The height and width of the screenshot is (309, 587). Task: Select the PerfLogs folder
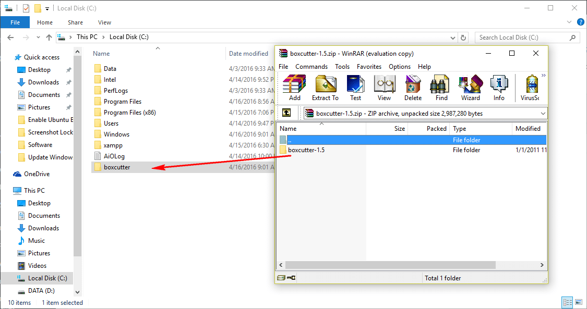click(116, 91)
